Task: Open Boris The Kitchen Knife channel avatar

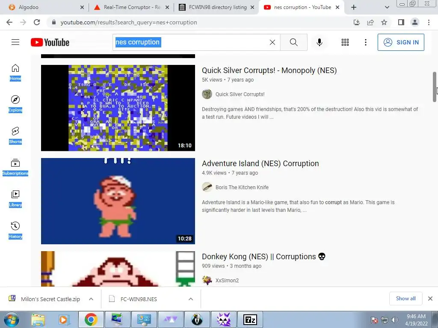Action: (x=207, y=187)
